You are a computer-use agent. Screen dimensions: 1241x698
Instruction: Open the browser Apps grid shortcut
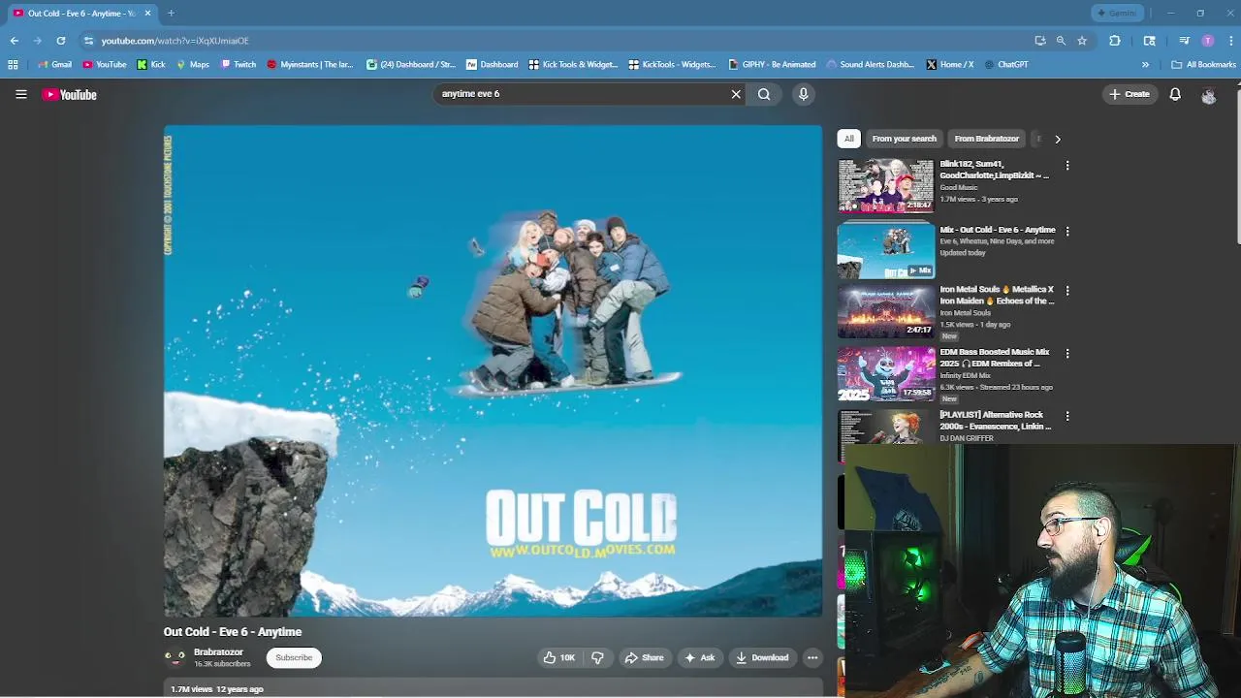[x=13, y=65]
